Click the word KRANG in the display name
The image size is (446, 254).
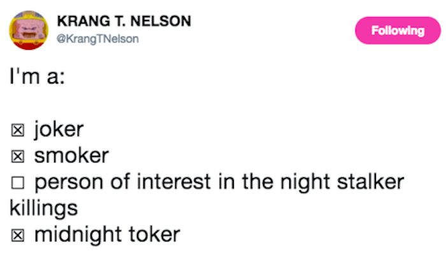tap(84, 21)
